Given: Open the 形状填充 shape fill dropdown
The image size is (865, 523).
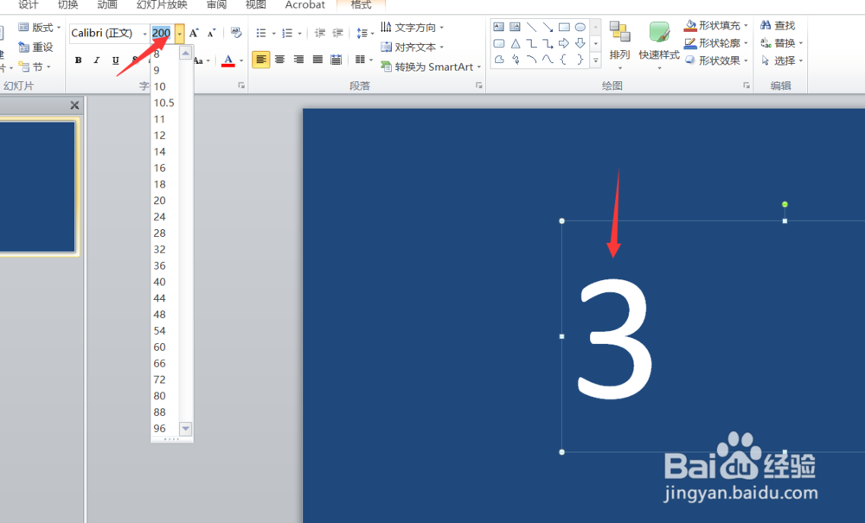Looking at the screenshot, I should [715, 25].
